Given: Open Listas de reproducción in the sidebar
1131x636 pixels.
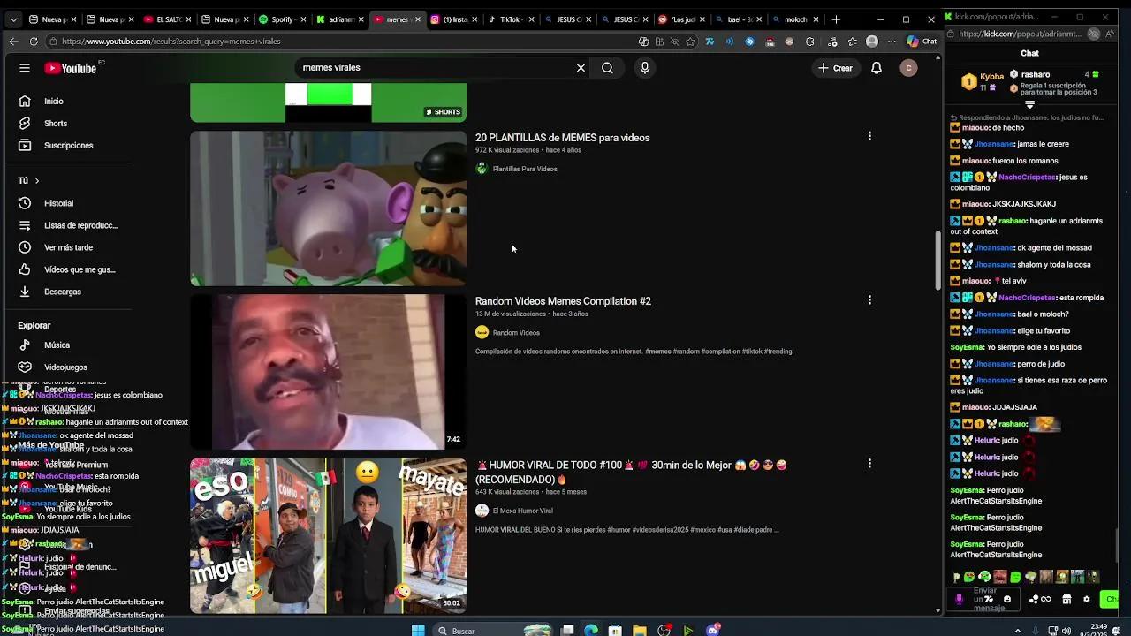Looking at the screenshot, I should (66, 225).
